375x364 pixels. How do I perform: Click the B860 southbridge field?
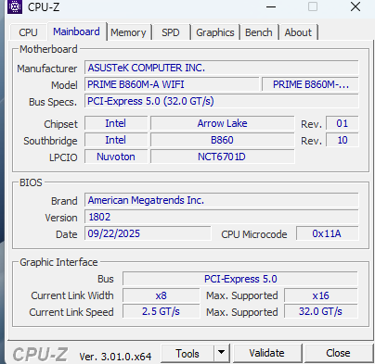(x=222, y=140)
